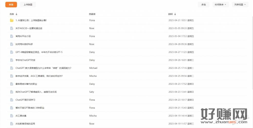
Task: Open the 时间降序 sort dropdown
Action: pyautogui.click(x=220, y=5)
